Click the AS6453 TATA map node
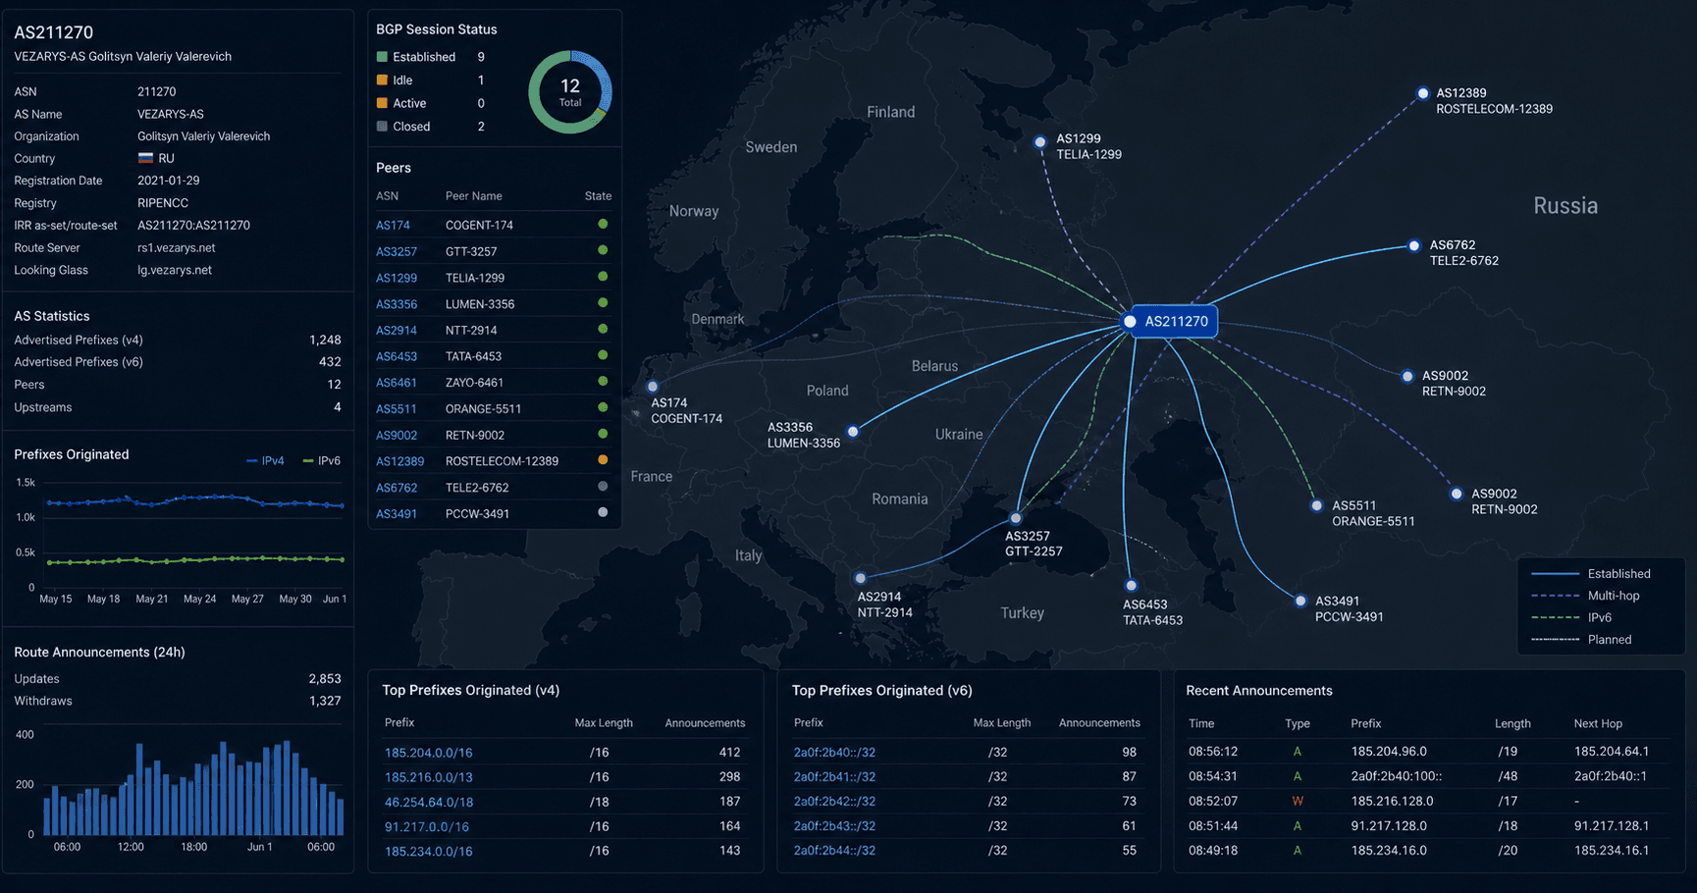This screenshot has width=1697, height=893. pos(1131,586)
